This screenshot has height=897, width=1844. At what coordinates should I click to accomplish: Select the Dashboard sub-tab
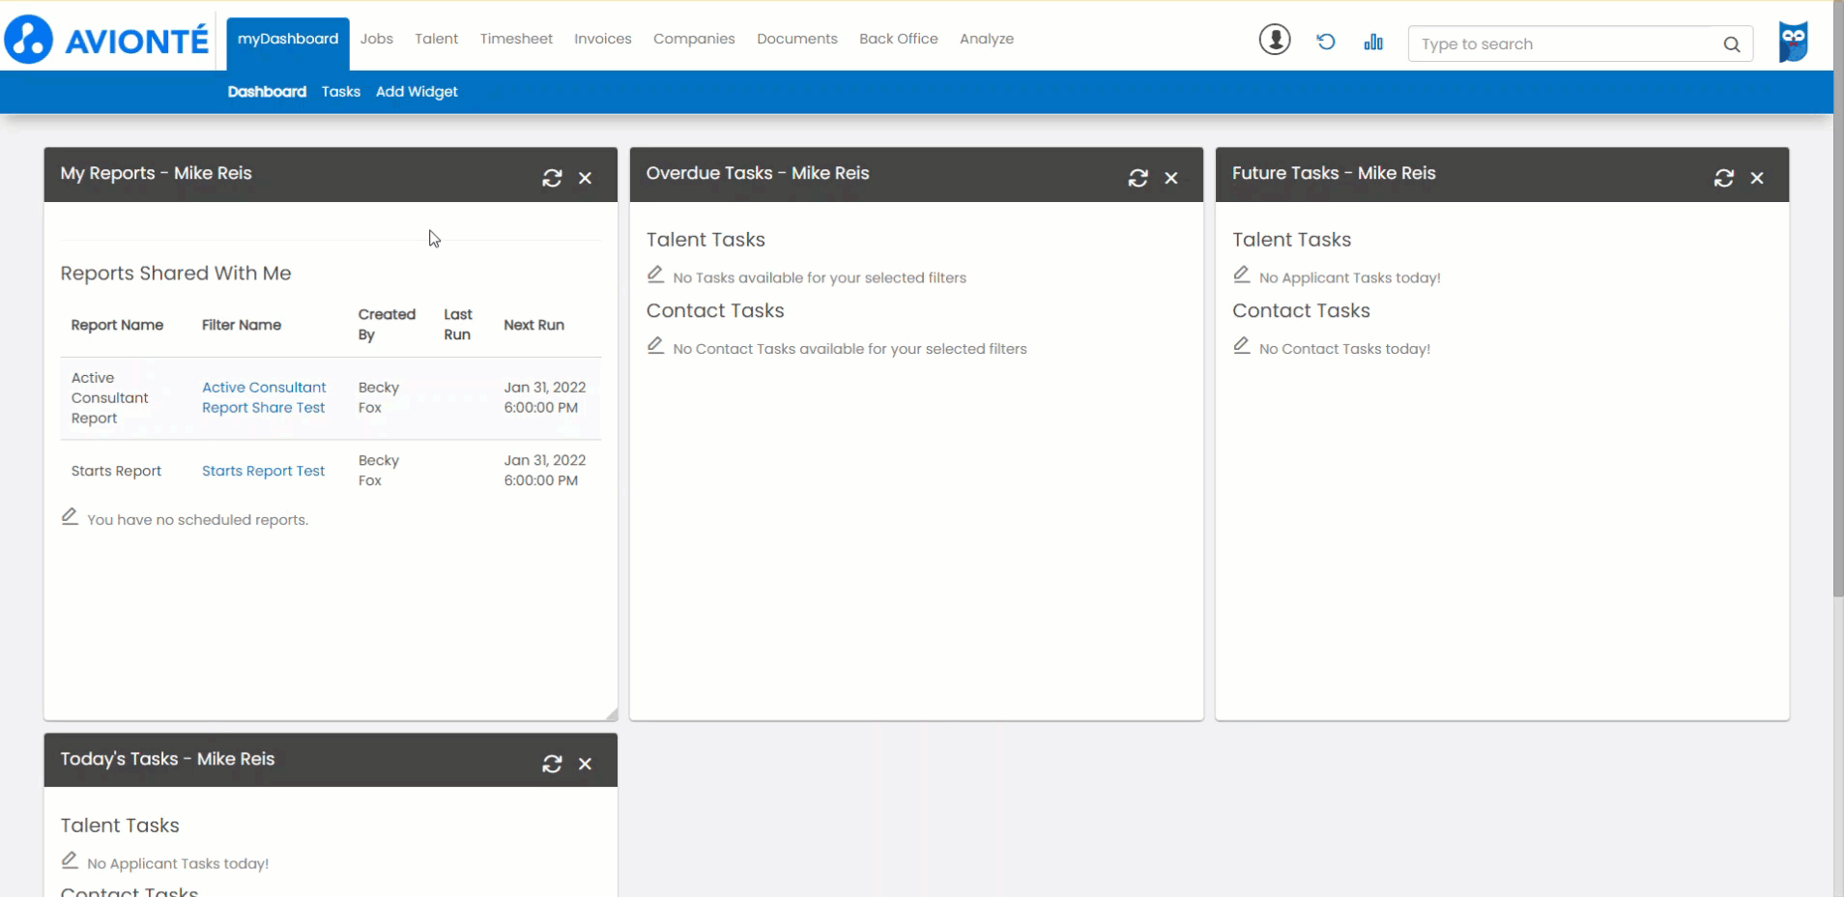click(x=267, y=92)
